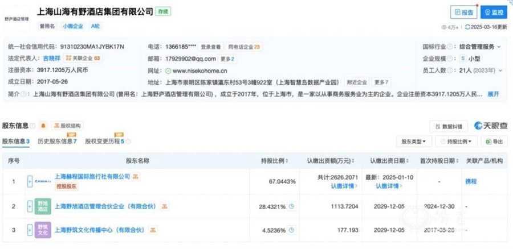Expand row 2 shareholder 上海野旭酒店 plus toggle
This screenshot has height=249, width=513.
(30, 206)
